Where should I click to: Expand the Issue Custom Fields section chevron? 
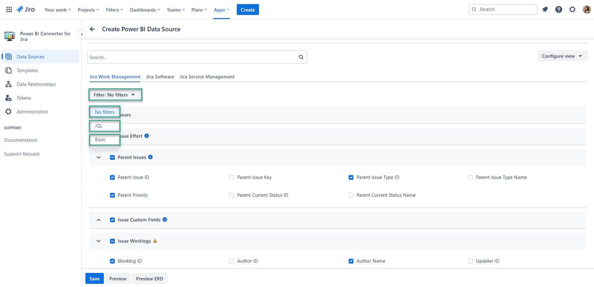(99, 220)
